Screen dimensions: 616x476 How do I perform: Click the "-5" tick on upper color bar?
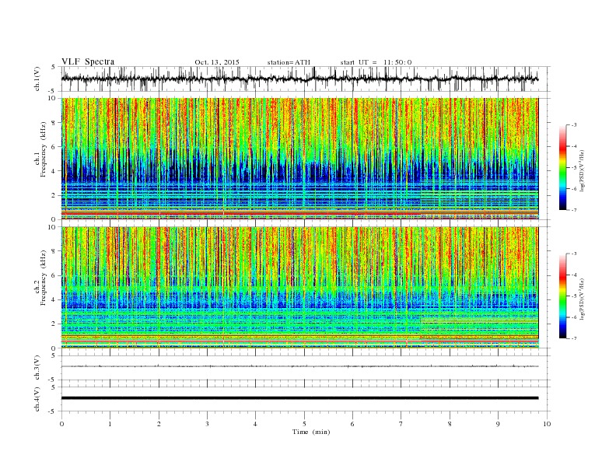coord(573,168)
